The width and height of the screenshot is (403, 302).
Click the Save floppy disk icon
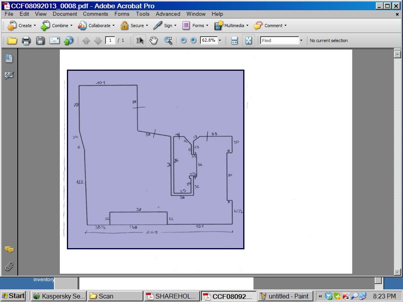pyautogui.click(x=40, y=41)
